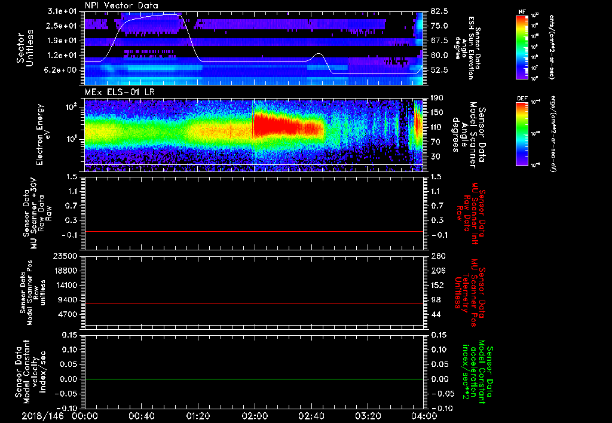Click the '75.0' elevation tick label
The width and height of the screenshot is (612, 423).
click(440, 26)
